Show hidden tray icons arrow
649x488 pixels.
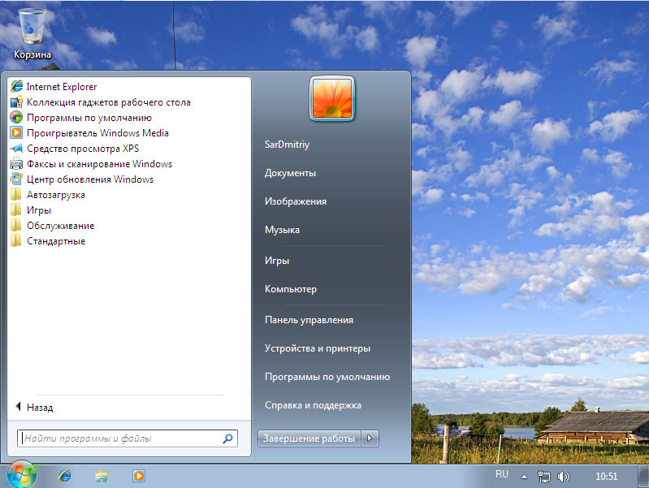(524, 476)
